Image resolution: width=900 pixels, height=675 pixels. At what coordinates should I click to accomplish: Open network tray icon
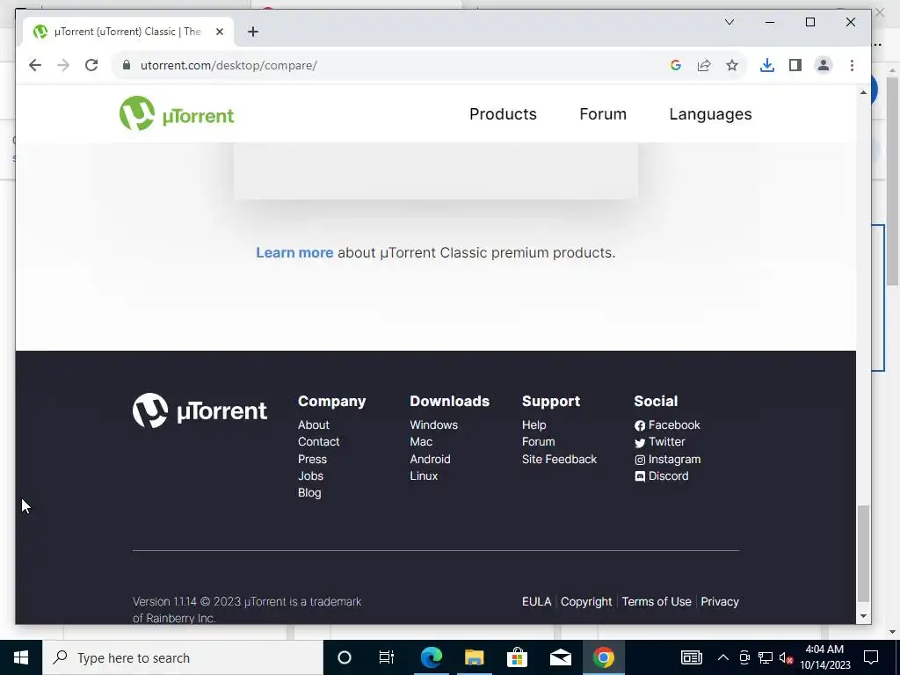766,657
